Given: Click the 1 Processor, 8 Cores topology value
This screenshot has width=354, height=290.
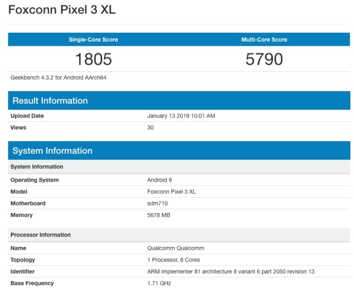Looking at the screenshot, I should coord(173,260).
